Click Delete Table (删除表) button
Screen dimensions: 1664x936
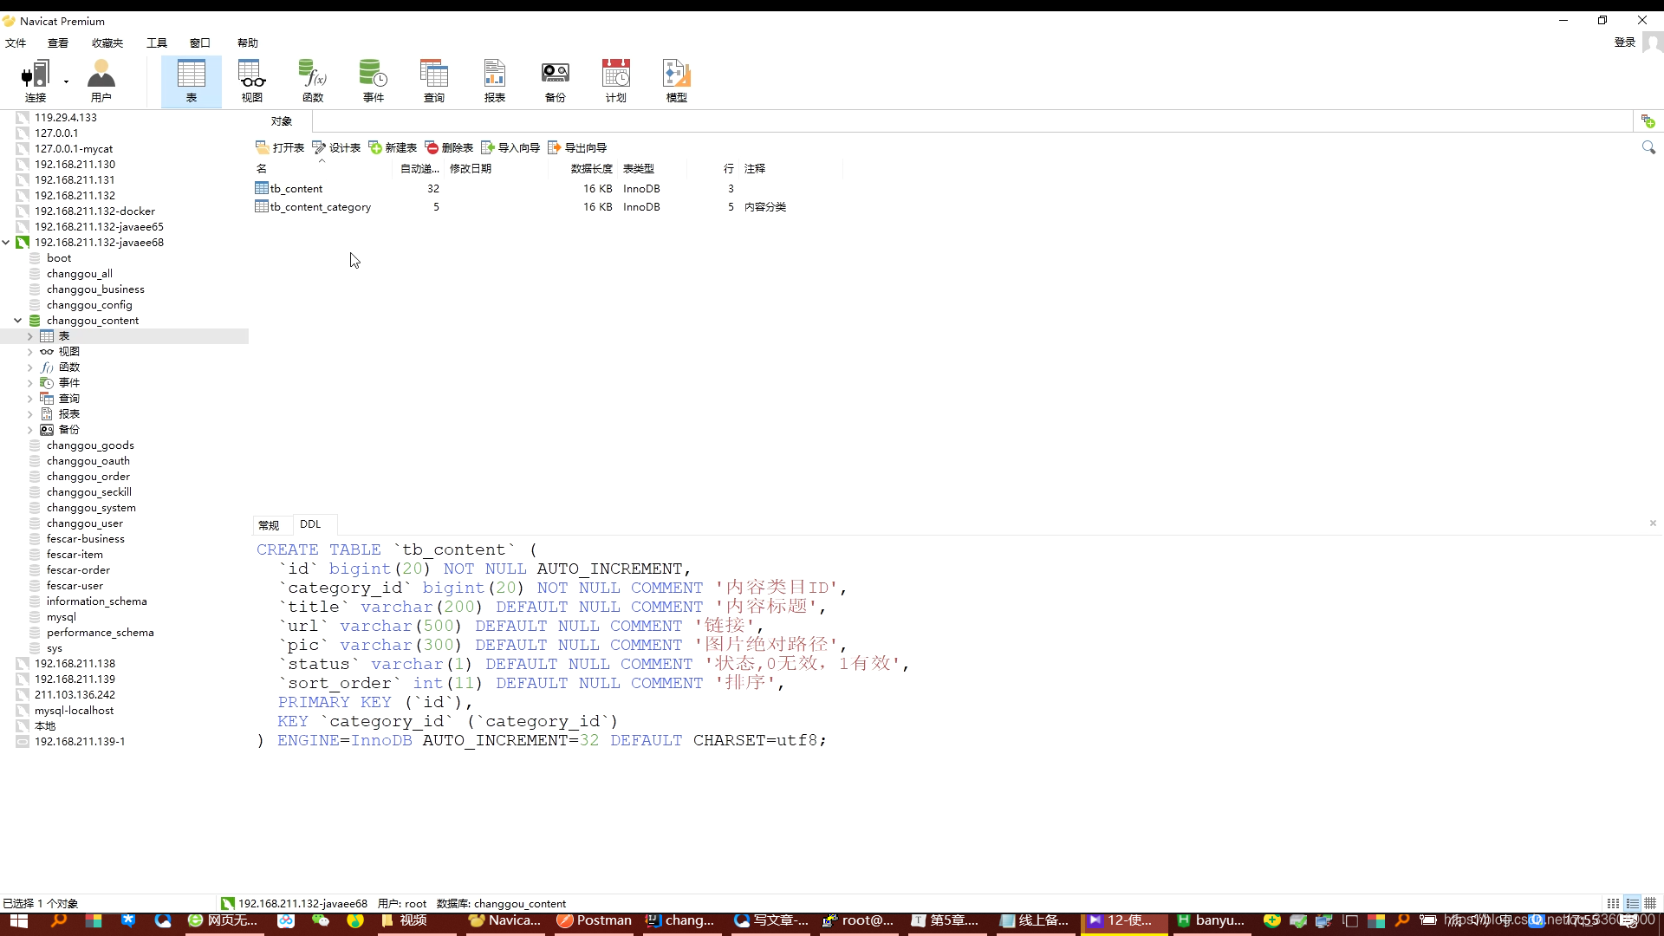(449, 147)
